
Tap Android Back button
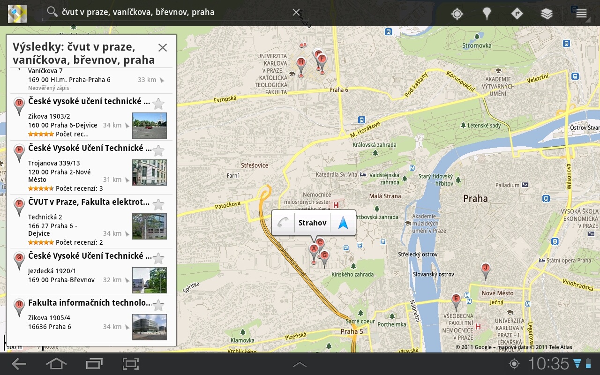pos(19,364)
